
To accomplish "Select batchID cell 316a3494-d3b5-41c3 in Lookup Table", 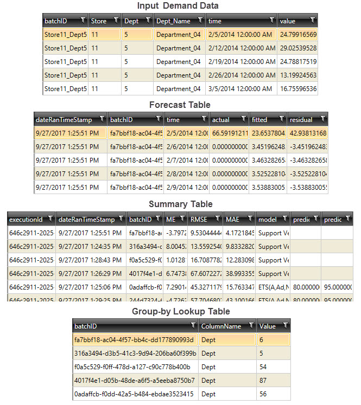I will [135, 353].
